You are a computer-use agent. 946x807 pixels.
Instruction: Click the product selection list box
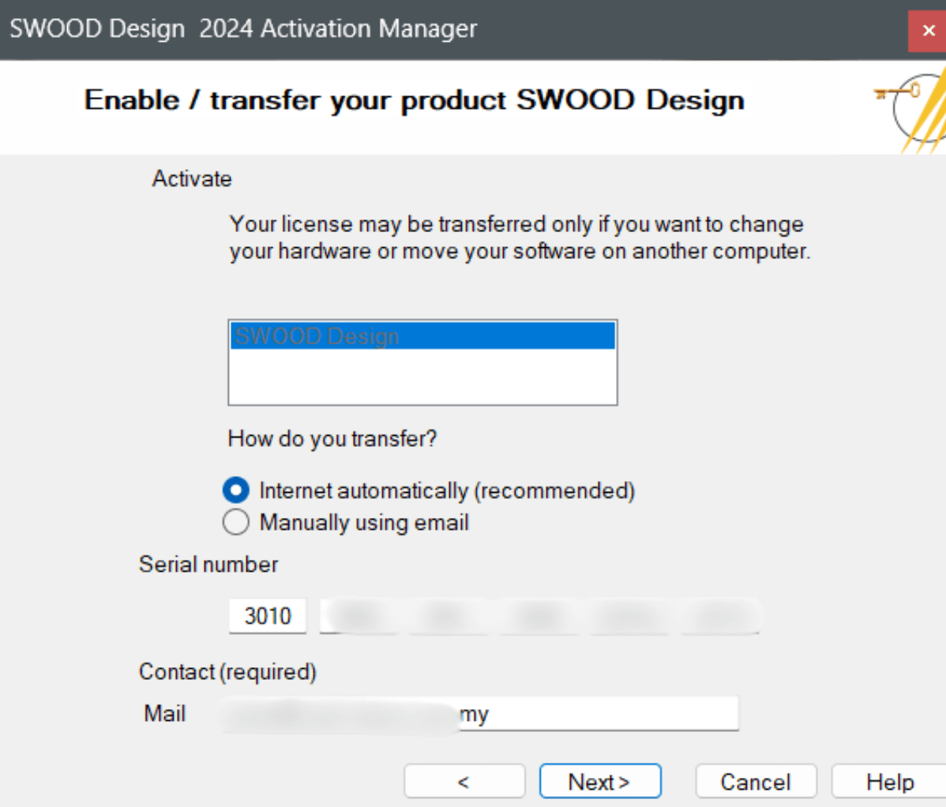click(422, 371)
